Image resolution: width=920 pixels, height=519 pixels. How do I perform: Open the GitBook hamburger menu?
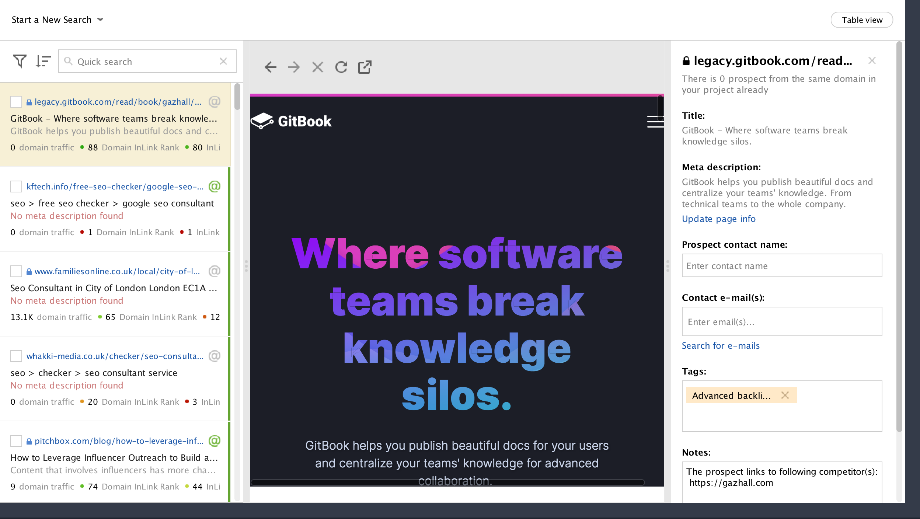(x=655, y=121)
